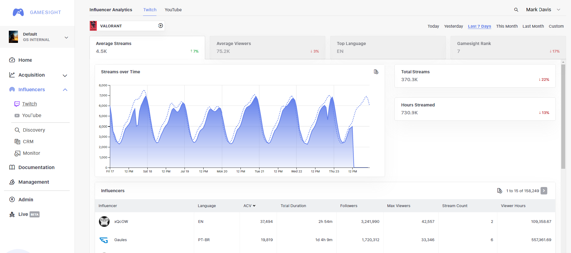Click the Discovery magnifier icon
The height and width of the screenshot is (253, 571).
(x=17, y=130)
